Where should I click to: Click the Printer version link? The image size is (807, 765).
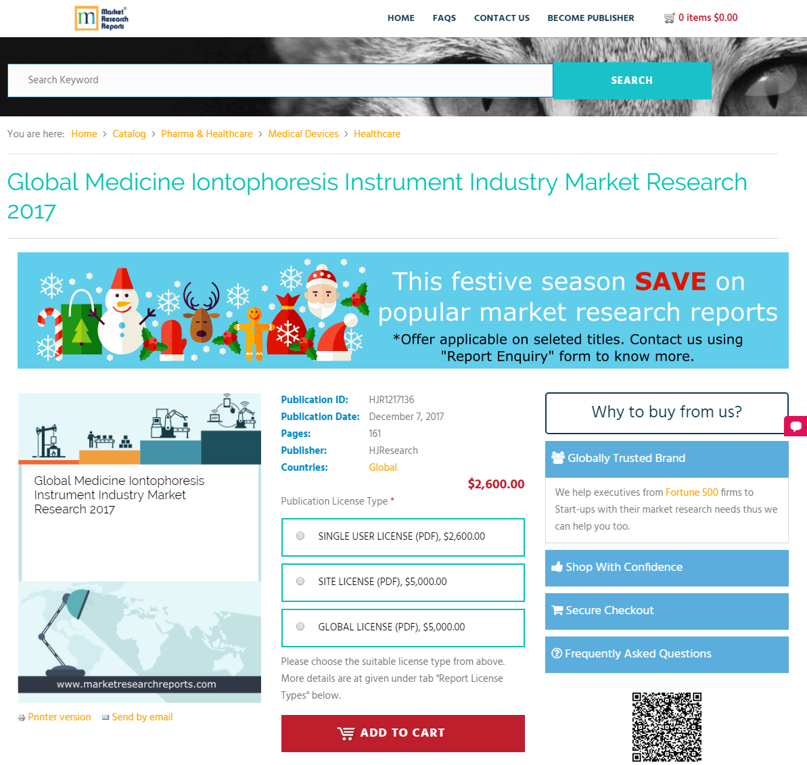click(x=59, y=717)
